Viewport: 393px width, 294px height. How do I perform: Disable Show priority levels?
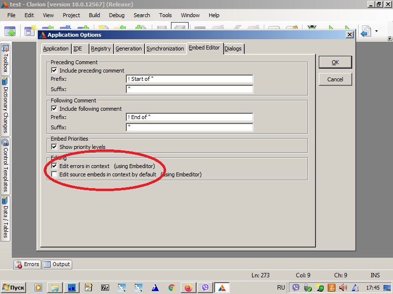coord(55,147)
